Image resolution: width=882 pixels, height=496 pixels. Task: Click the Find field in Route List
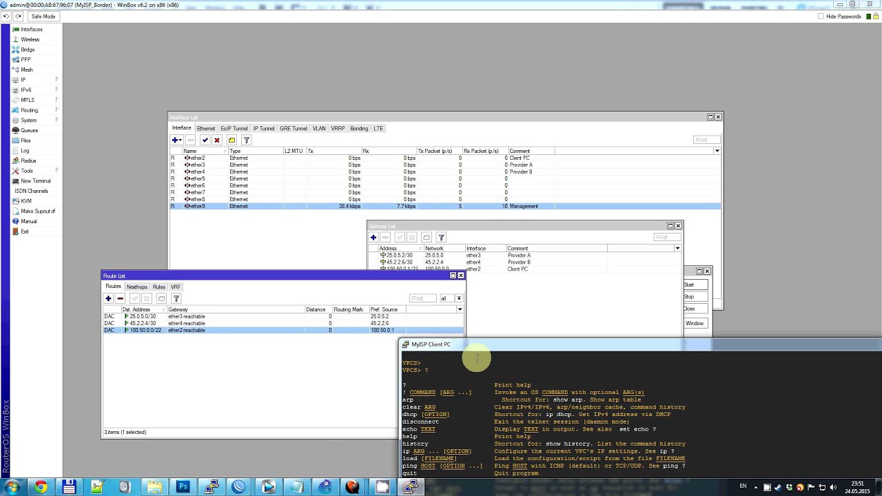coord(422,298)
